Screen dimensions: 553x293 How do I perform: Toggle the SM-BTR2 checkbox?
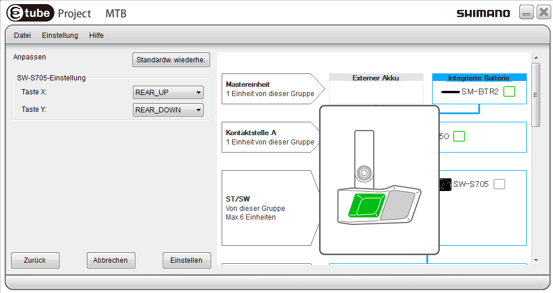click(x=509, y=91)
